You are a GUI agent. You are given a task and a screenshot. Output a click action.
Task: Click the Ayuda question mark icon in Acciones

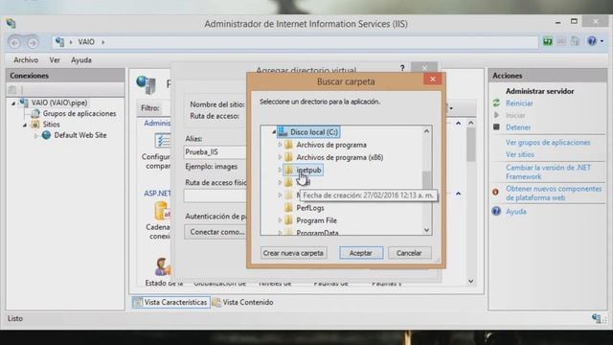click(x=496, y=211)
